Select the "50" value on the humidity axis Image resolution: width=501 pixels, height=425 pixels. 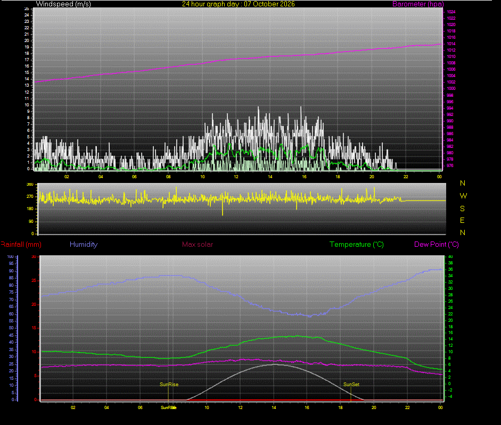pos(11,328)
